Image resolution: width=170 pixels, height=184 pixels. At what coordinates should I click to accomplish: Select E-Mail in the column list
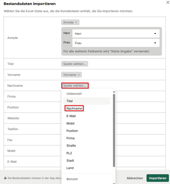click(x=87, y=116)
